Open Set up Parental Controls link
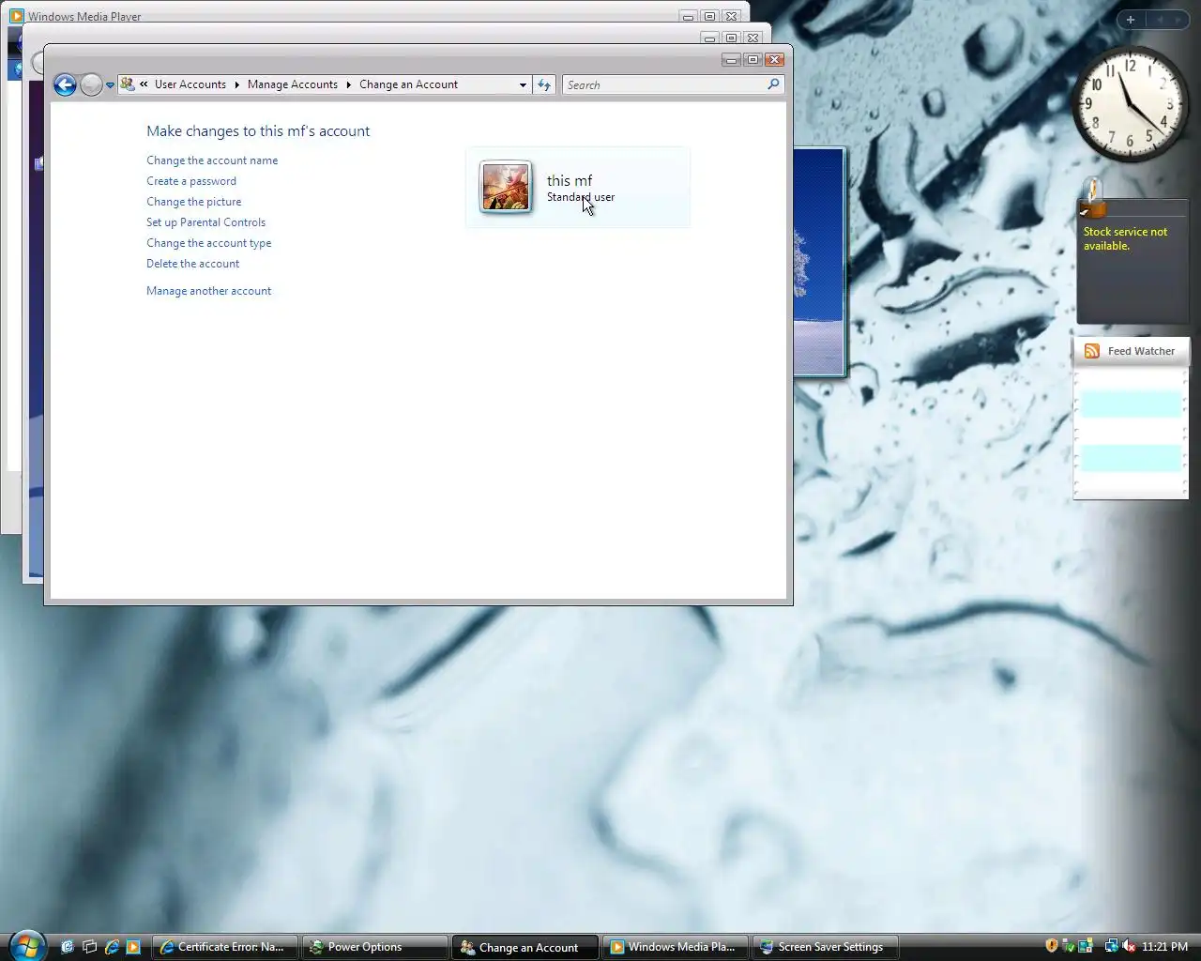 (x=206, y=222)
